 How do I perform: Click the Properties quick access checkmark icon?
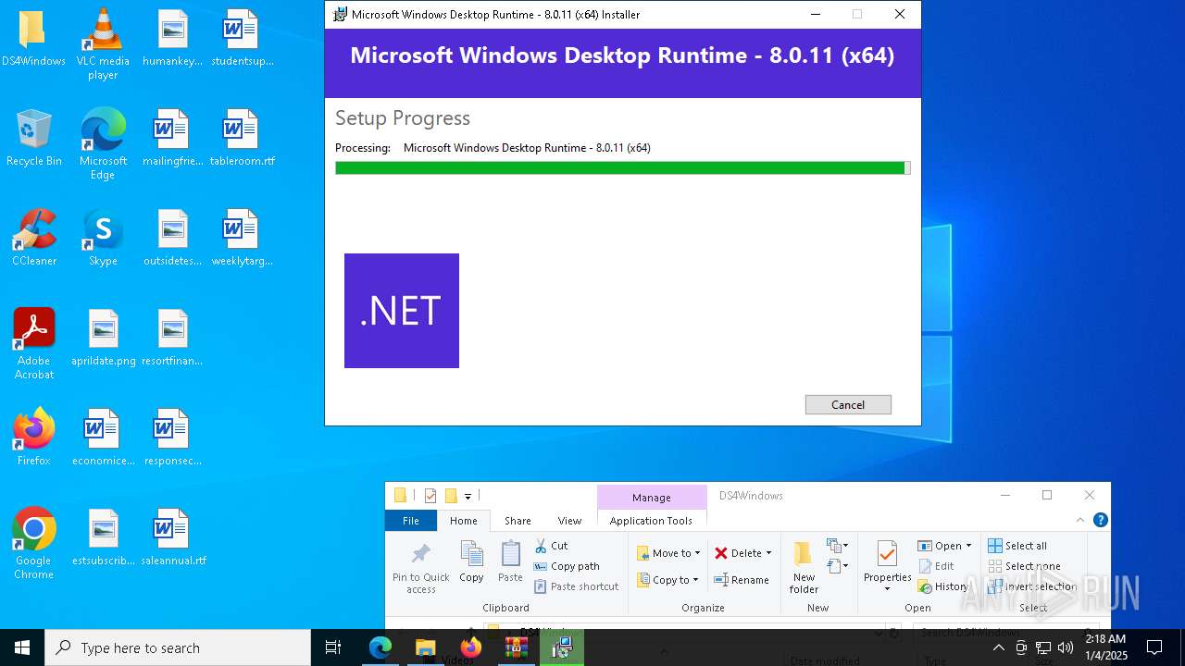pyautogui.click(x=430, y=495)
